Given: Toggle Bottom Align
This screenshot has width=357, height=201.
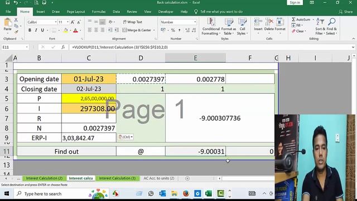Looking at the screenshot, I should (103, 22).
